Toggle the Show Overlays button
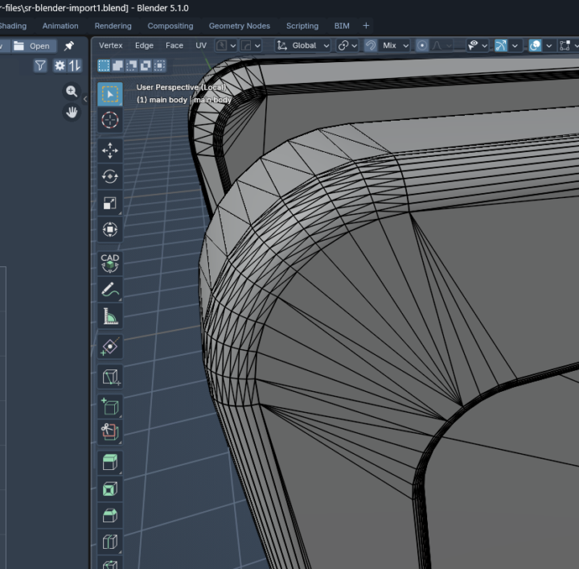 coord(535,45)
